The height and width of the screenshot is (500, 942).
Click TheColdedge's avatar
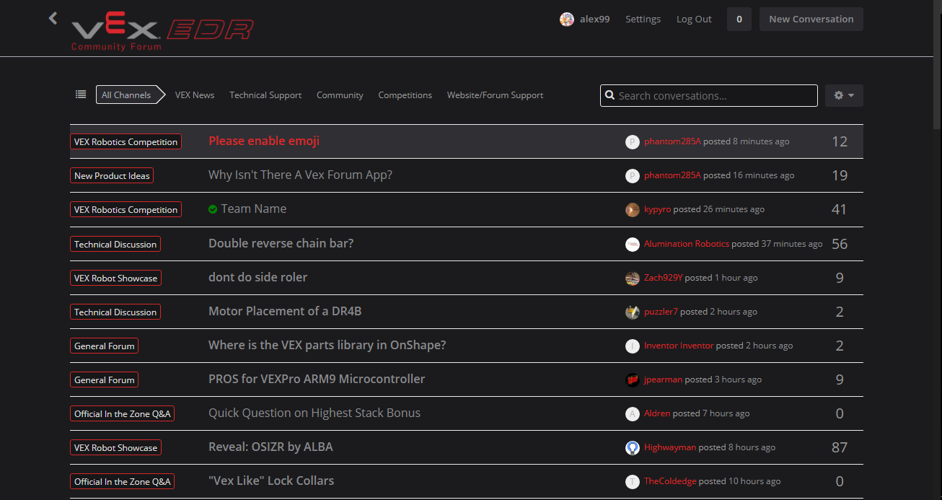[633, 482]
